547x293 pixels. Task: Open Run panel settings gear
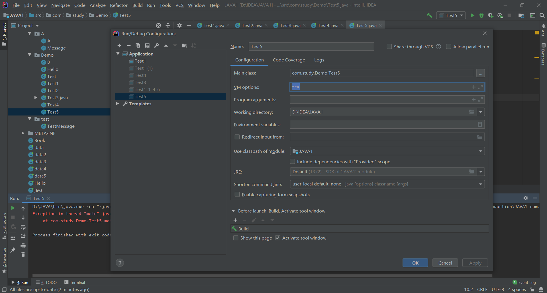click(x=526, y=198)
